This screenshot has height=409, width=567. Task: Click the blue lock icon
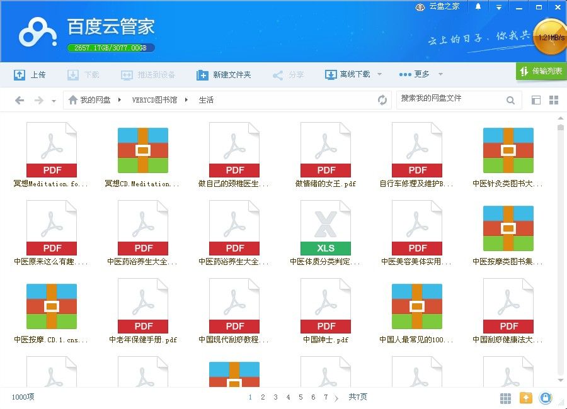pyautogui.click(x=546, y=398)
